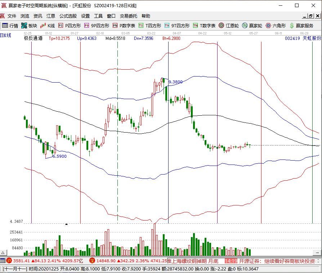Open the T数字表 tool icon
Image resolution: width=322 pixels, height=273 pixels.
(204, 26)
